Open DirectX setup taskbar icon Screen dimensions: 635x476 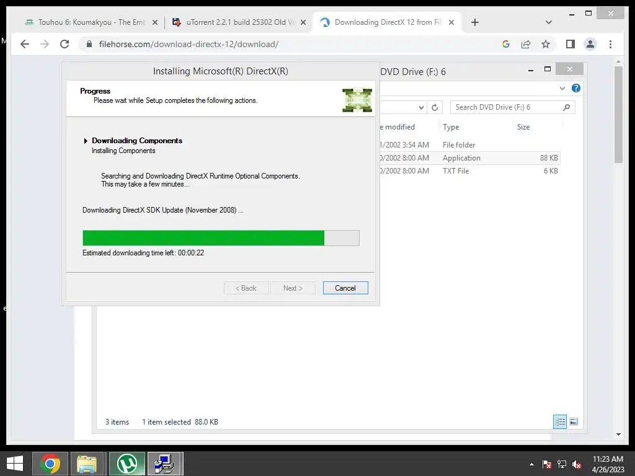(164, 464)
